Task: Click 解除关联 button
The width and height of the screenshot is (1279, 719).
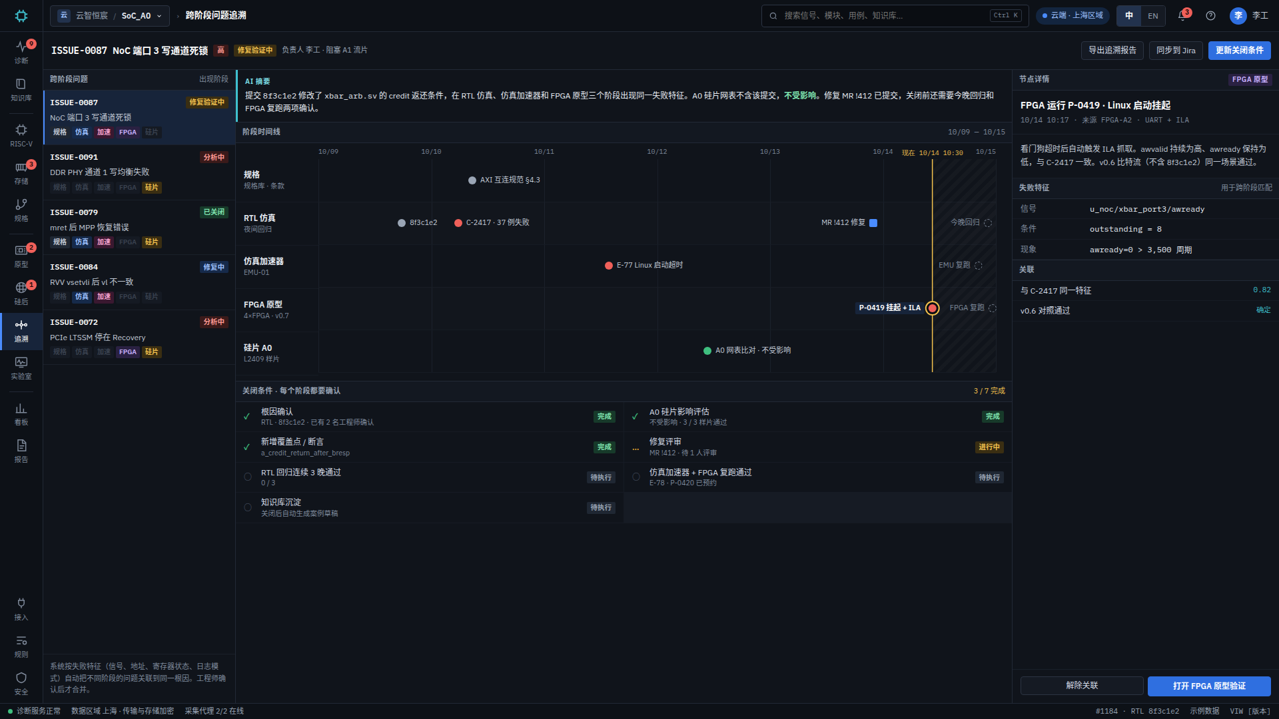Action: (x=1082, y=686)
